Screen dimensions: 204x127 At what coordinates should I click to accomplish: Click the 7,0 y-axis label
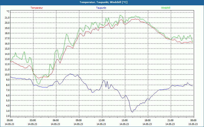click(x=8, y=90)
